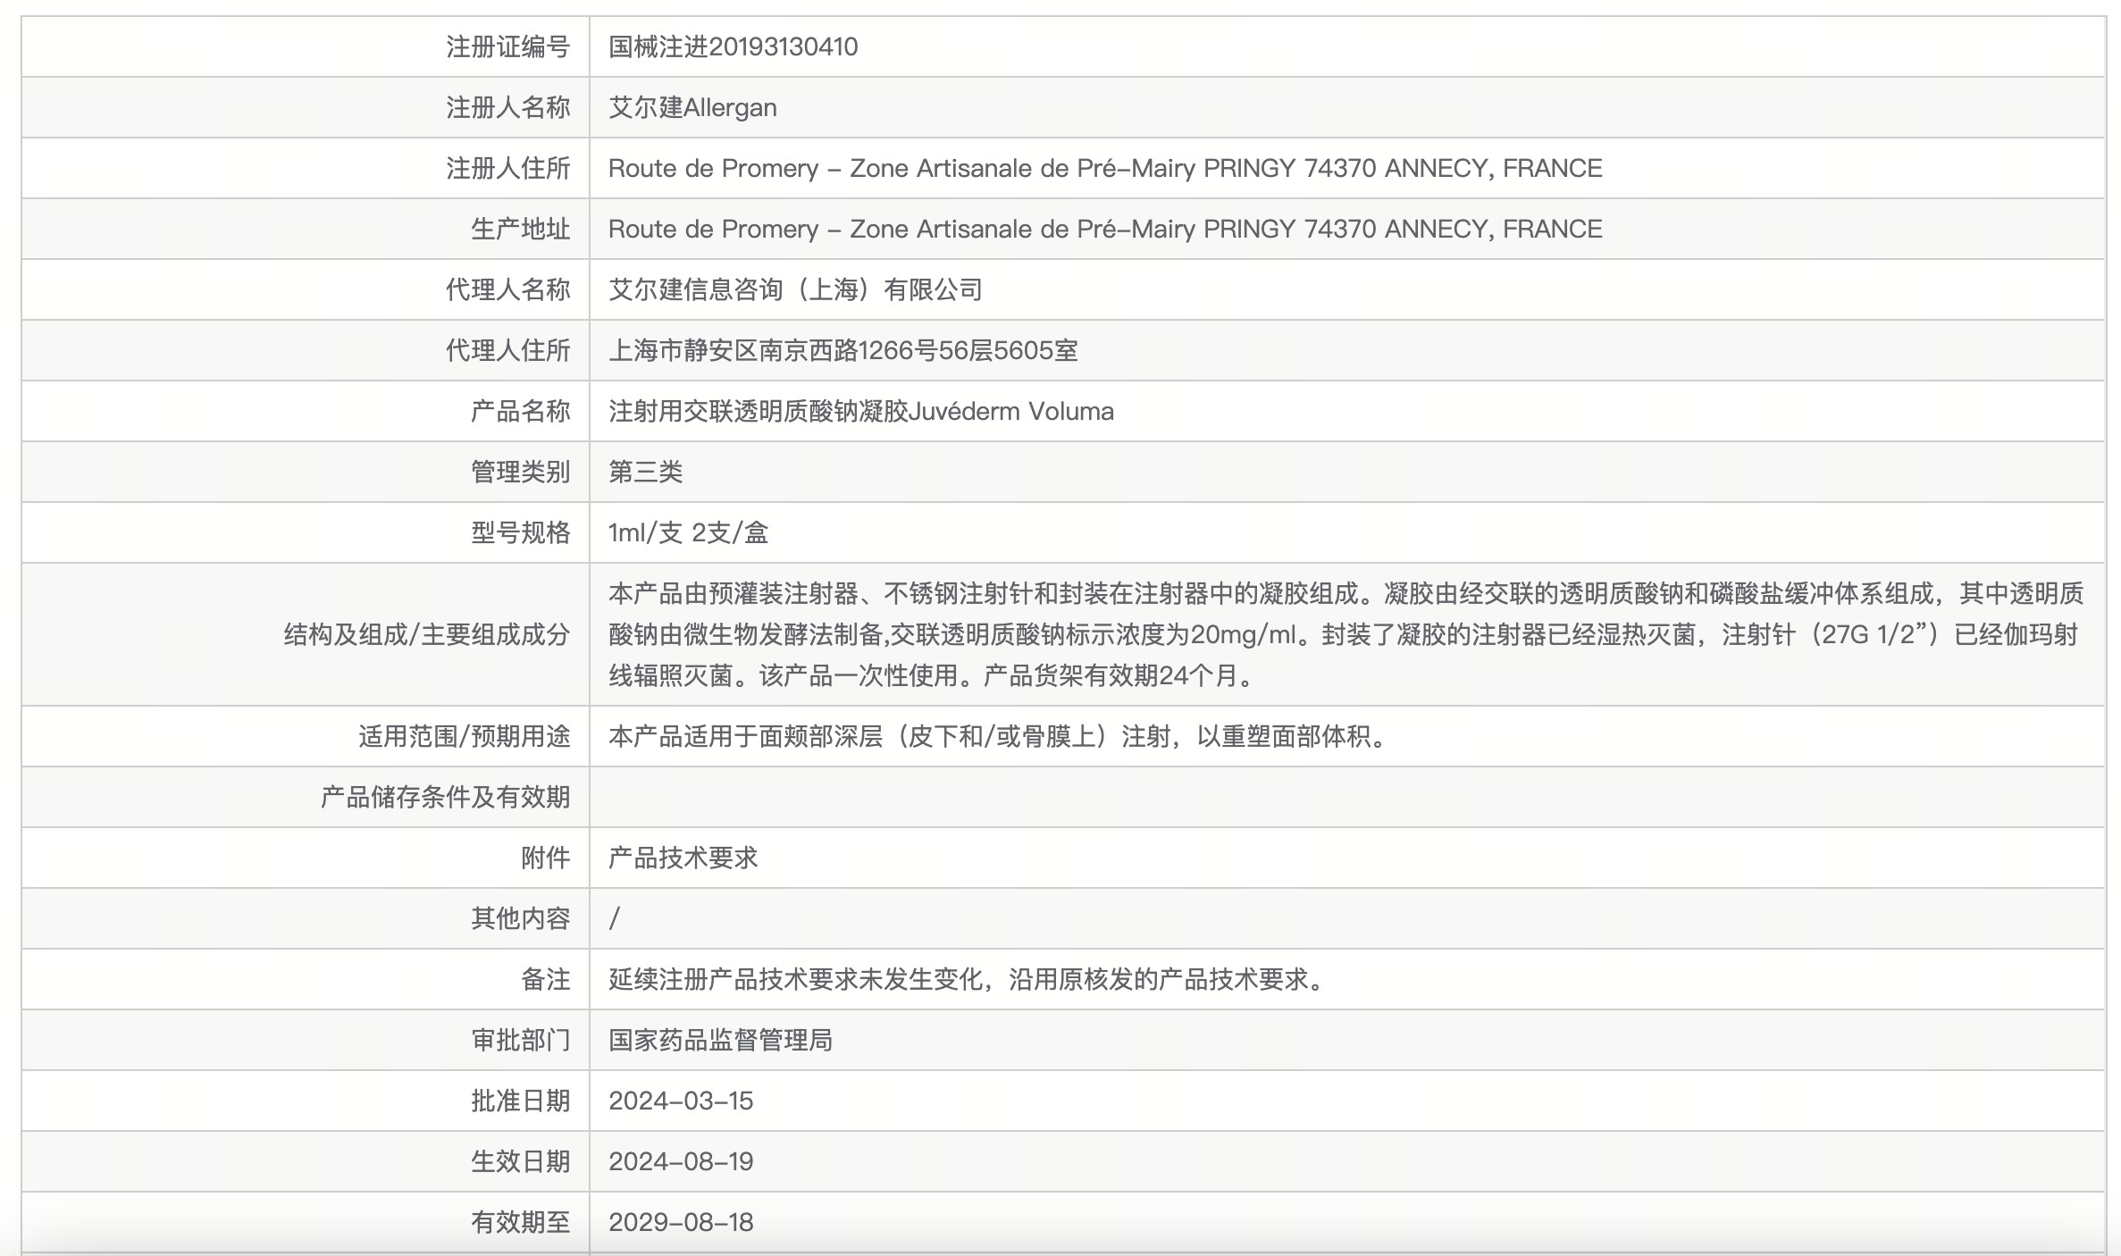2121x1256 pixels.
Task: Click the 附件 label
Action: [545, 858]
